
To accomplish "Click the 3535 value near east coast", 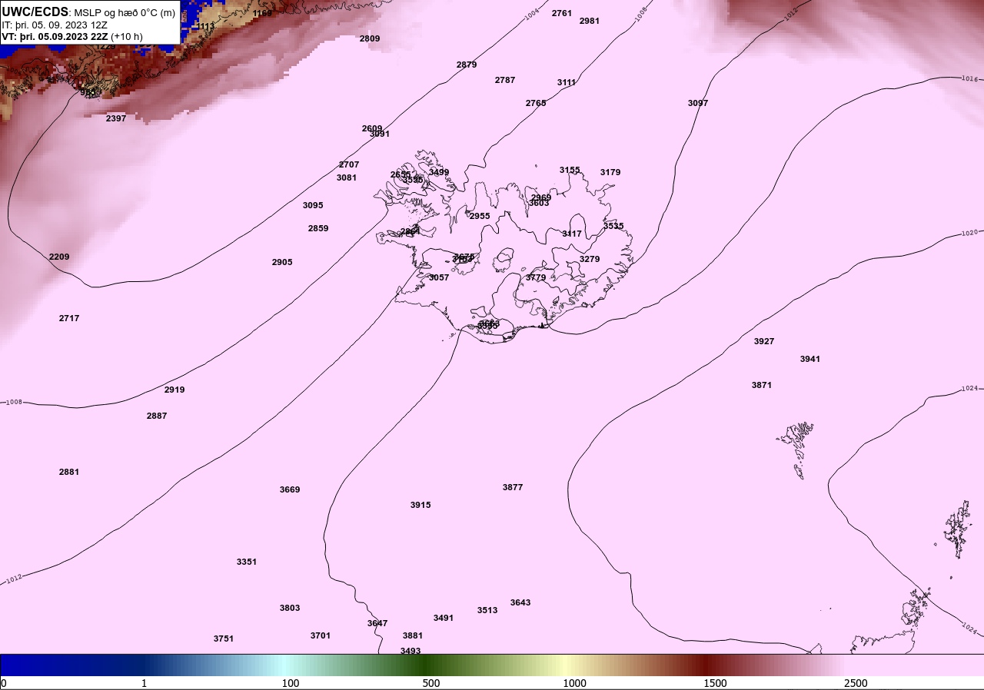I will click(613, 226).
